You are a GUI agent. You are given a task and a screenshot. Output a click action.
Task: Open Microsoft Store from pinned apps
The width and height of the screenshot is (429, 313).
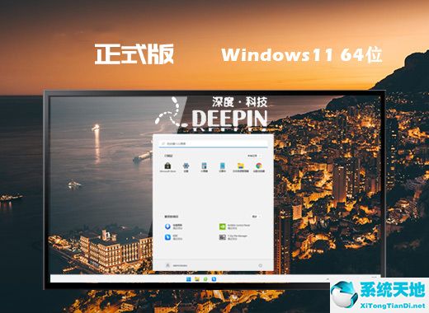click(x=167, y=167)
